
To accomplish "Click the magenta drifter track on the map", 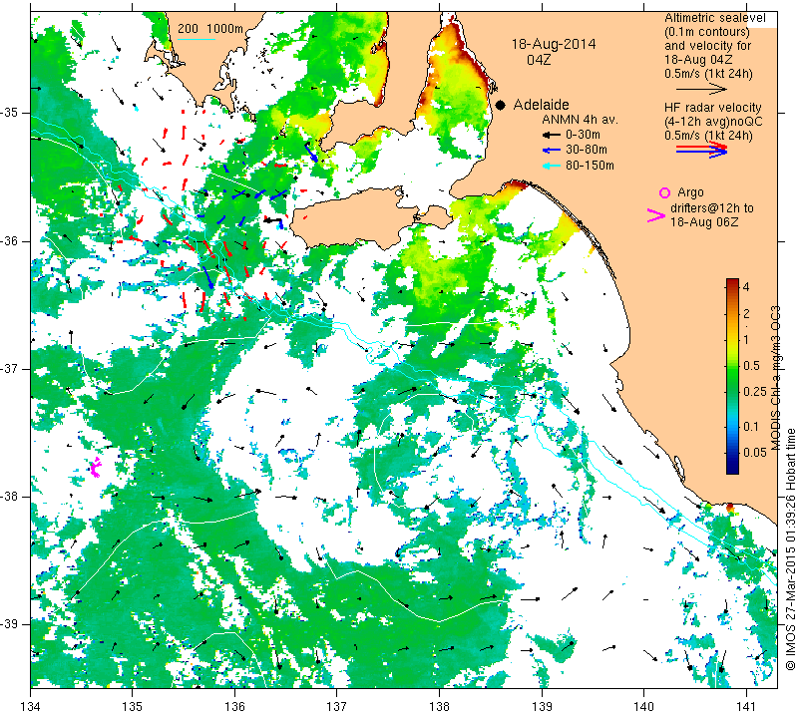I will point(95,466).
